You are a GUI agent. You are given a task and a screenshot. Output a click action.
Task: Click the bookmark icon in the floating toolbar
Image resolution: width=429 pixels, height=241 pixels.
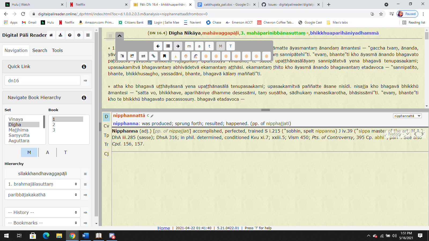tap(165, 56)
